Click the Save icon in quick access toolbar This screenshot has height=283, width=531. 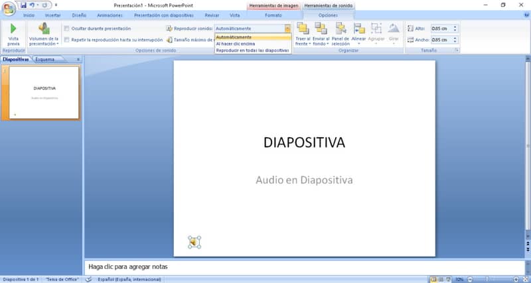coord(23,5)
